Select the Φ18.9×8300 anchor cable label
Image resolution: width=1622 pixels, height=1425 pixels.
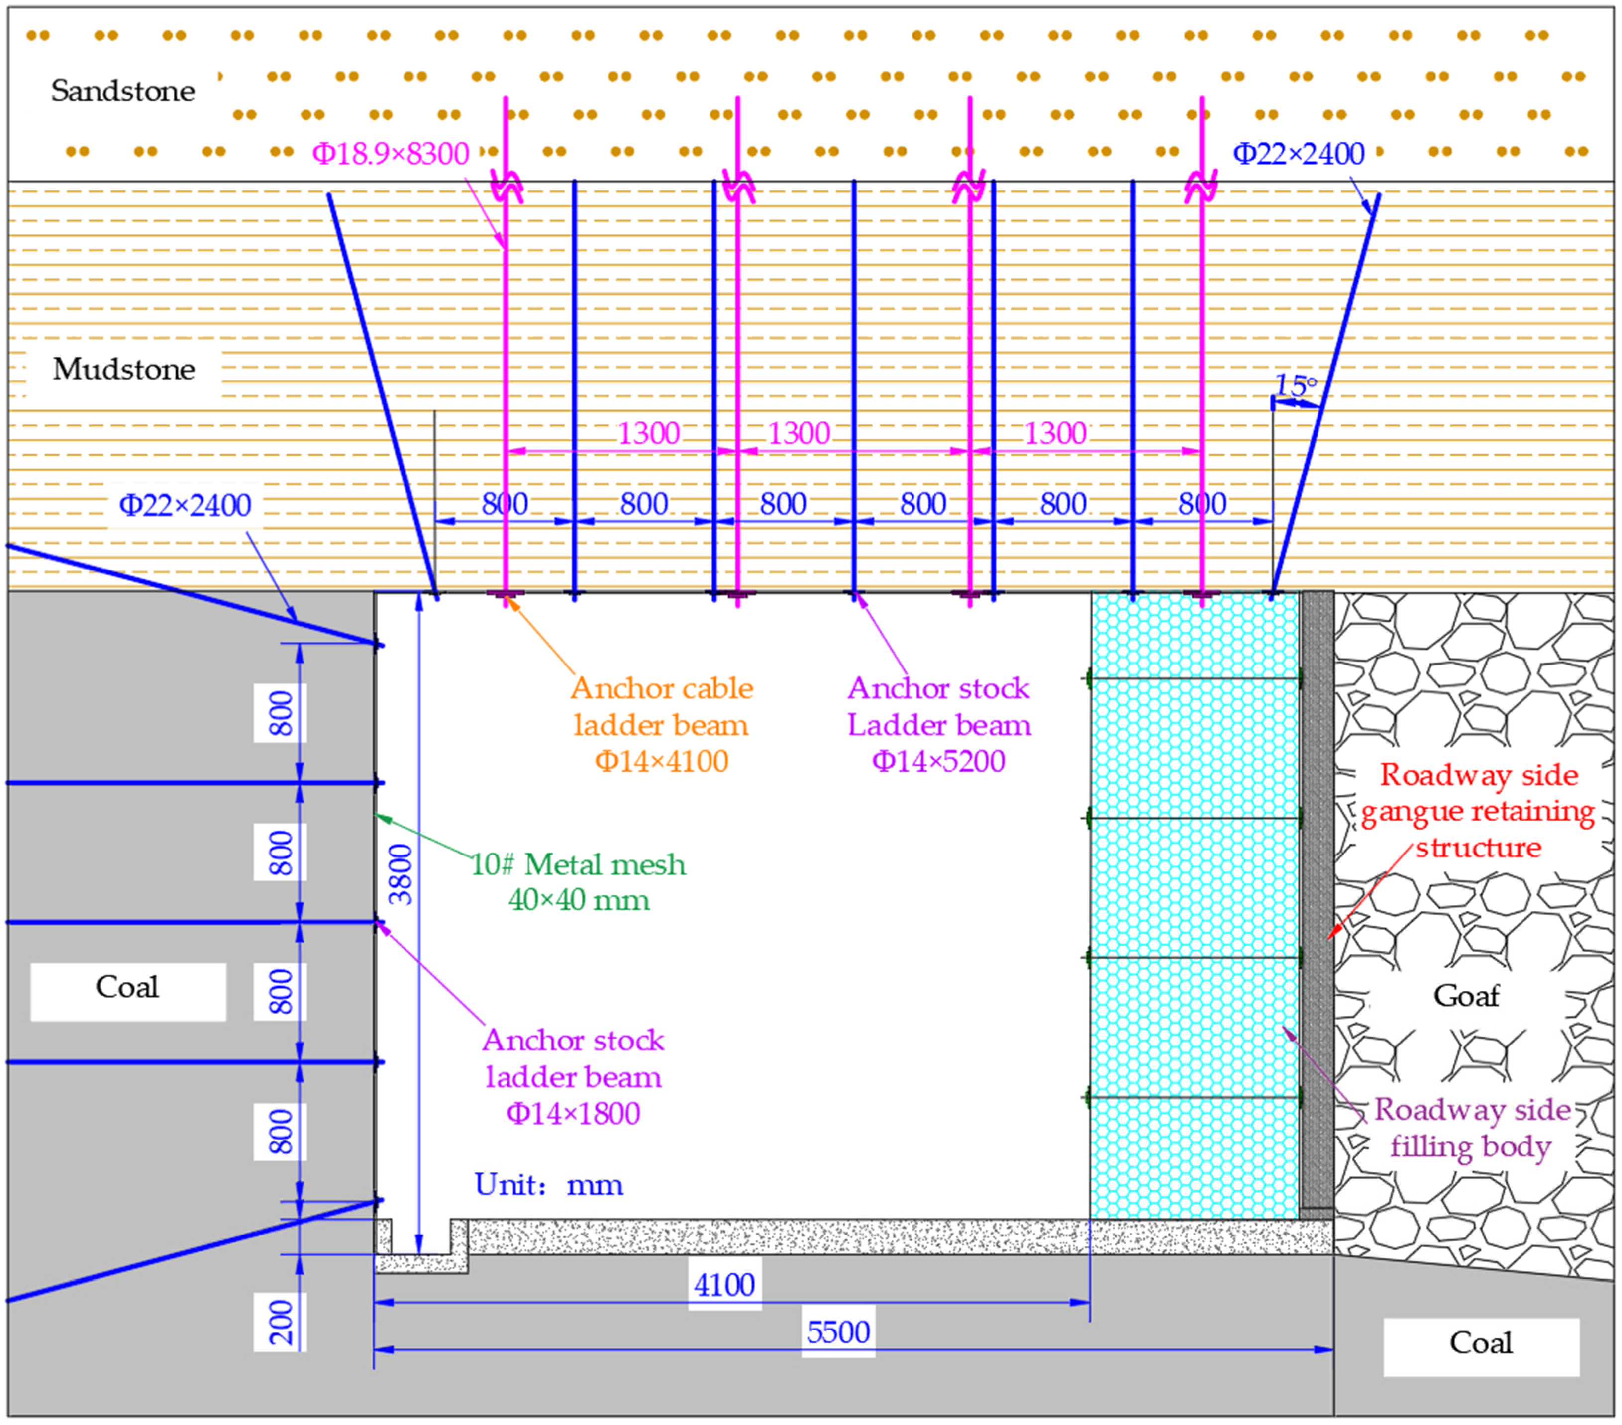391,153
